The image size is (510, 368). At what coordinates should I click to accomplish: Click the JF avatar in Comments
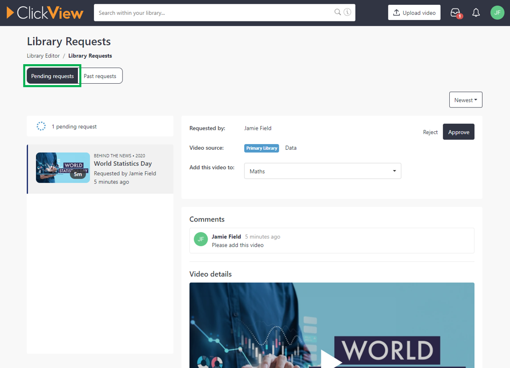pos(201,239)
